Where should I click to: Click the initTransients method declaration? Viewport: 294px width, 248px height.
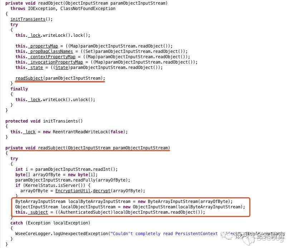(x=63, y=121)
